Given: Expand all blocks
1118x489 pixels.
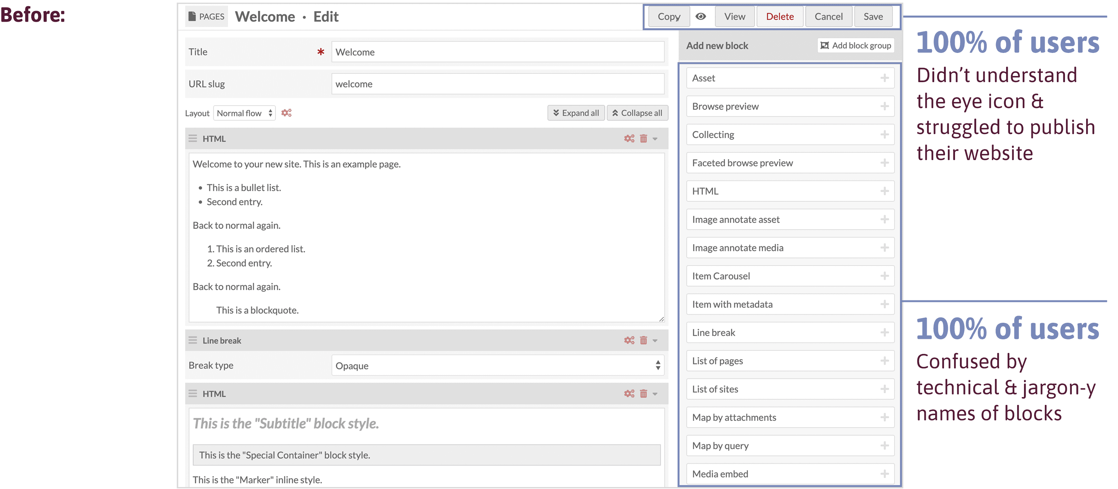Looking at the screenshot, I should [576, 113].
